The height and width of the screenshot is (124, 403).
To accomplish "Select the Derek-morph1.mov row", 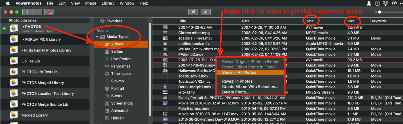I will pyautogui.click(x=277, y=87).
